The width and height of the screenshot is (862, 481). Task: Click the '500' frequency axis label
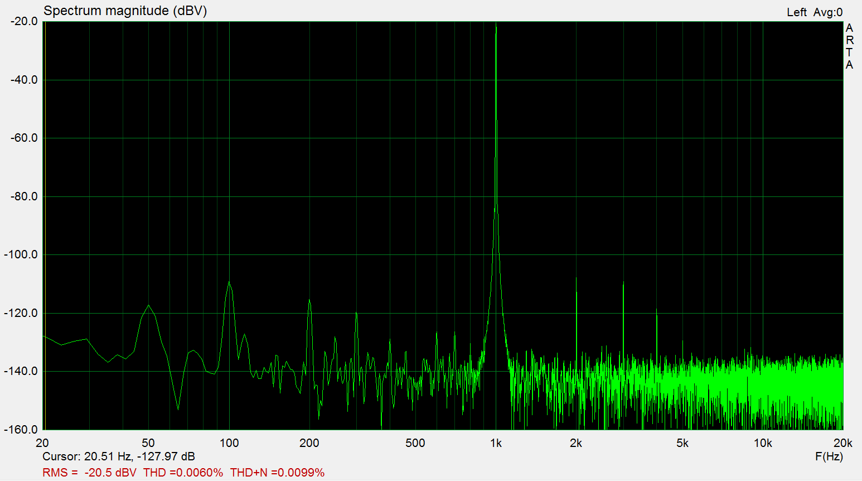point(415,443)
